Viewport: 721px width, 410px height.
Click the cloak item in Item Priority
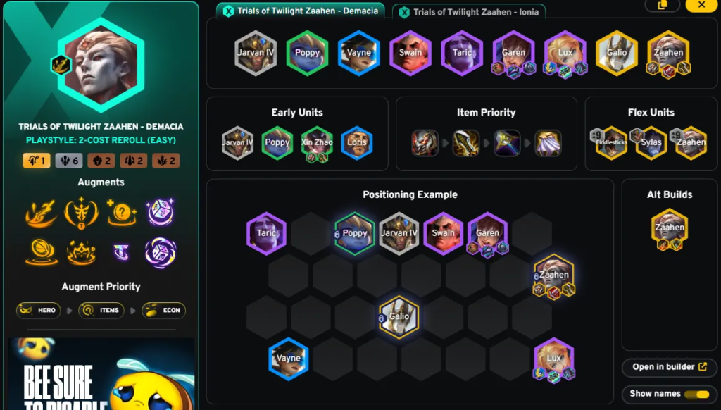(548, 143)
